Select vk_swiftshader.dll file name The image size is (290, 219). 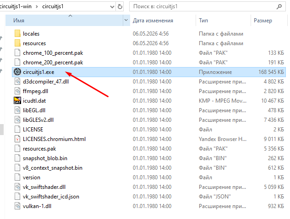click(x=44, y=187)
